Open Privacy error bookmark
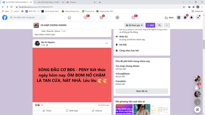Viewport: 205px width, 115px height. [88, 11]
